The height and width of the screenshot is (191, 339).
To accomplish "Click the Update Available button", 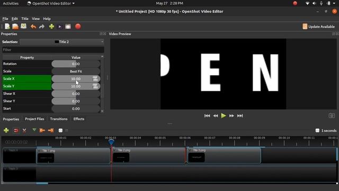I will (x=319, y=27).
